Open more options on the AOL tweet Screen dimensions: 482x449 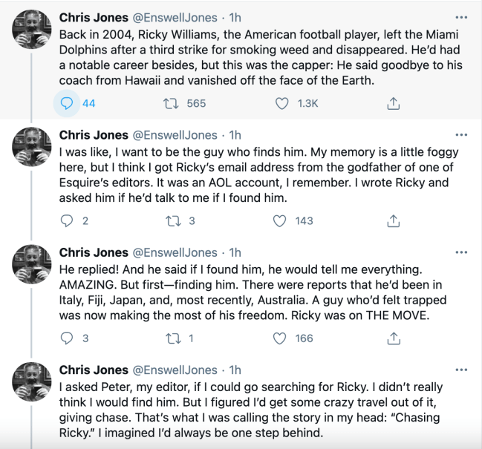[x=461, y=135]
